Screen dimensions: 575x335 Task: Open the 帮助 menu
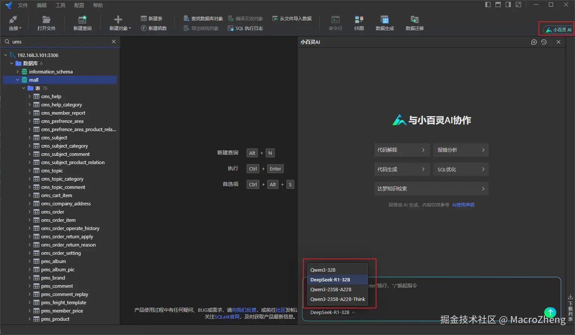98,5
